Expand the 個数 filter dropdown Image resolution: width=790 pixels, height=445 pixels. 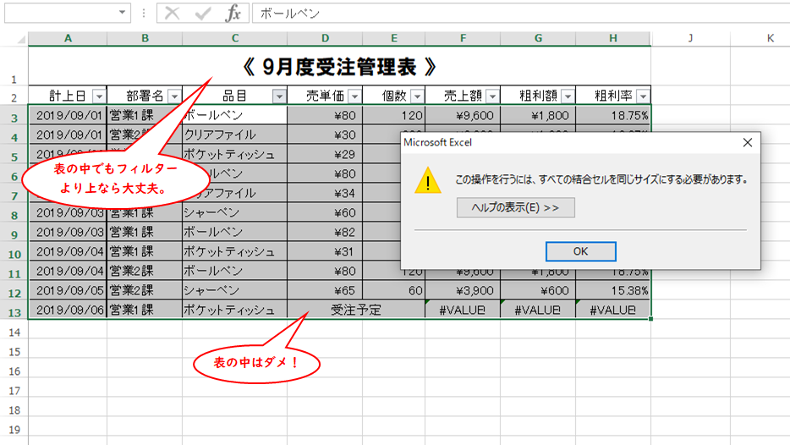pos(416,96)
